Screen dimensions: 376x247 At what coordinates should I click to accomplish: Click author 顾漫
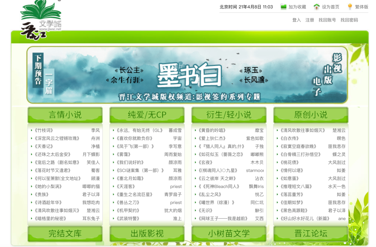tap(95, 178)
